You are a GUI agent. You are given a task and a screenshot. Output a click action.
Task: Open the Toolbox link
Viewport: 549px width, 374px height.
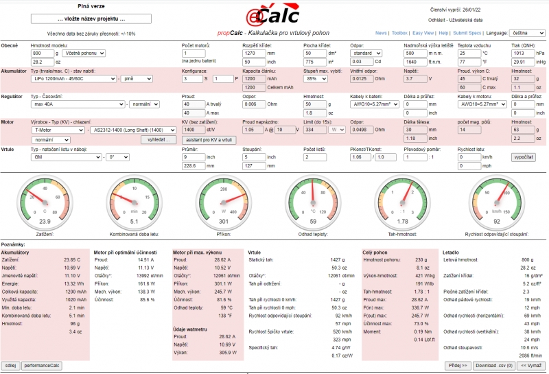tap(399, 33)
